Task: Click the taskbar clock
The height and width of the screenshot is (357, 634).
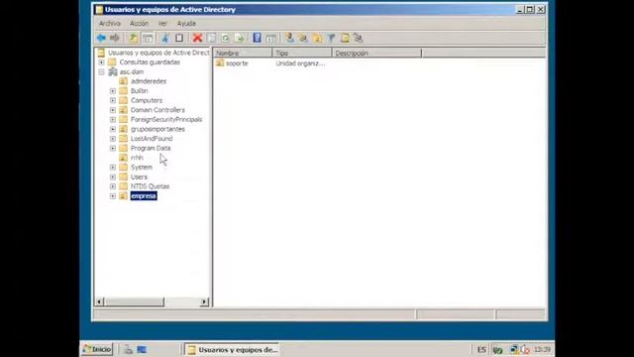Action: coord(542,349)
